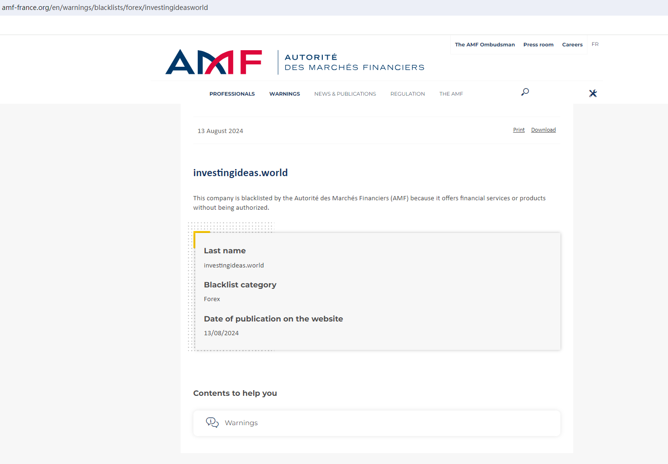The height and width of the screenshot is (464, 668).
Task: Open the search magnifier icon
Action: click(x=525, y=92)
